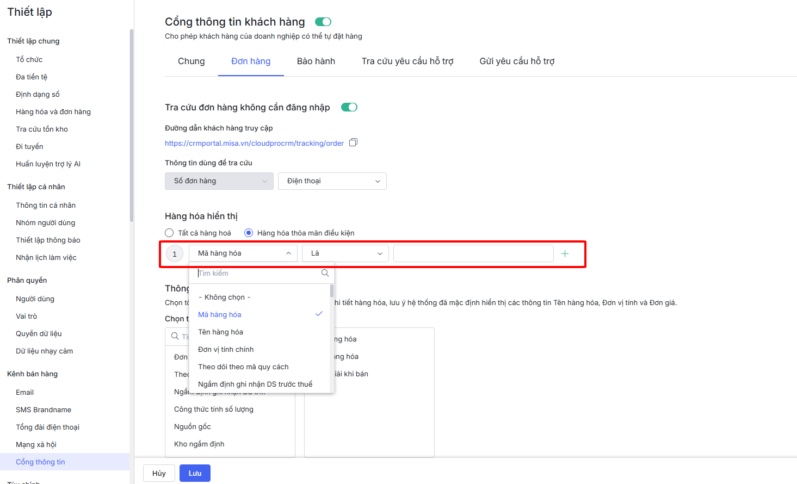Open the crmportal tracking order link
The image size is (797, 484).
pyautogui.click(x=254, y=143)
